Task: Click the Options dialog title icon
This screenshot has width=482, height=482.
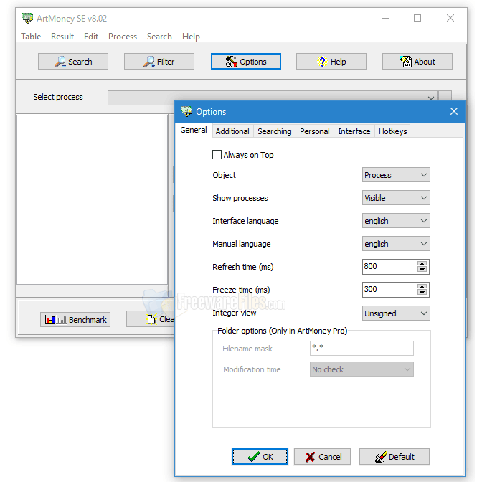Action: click(186, 111)
